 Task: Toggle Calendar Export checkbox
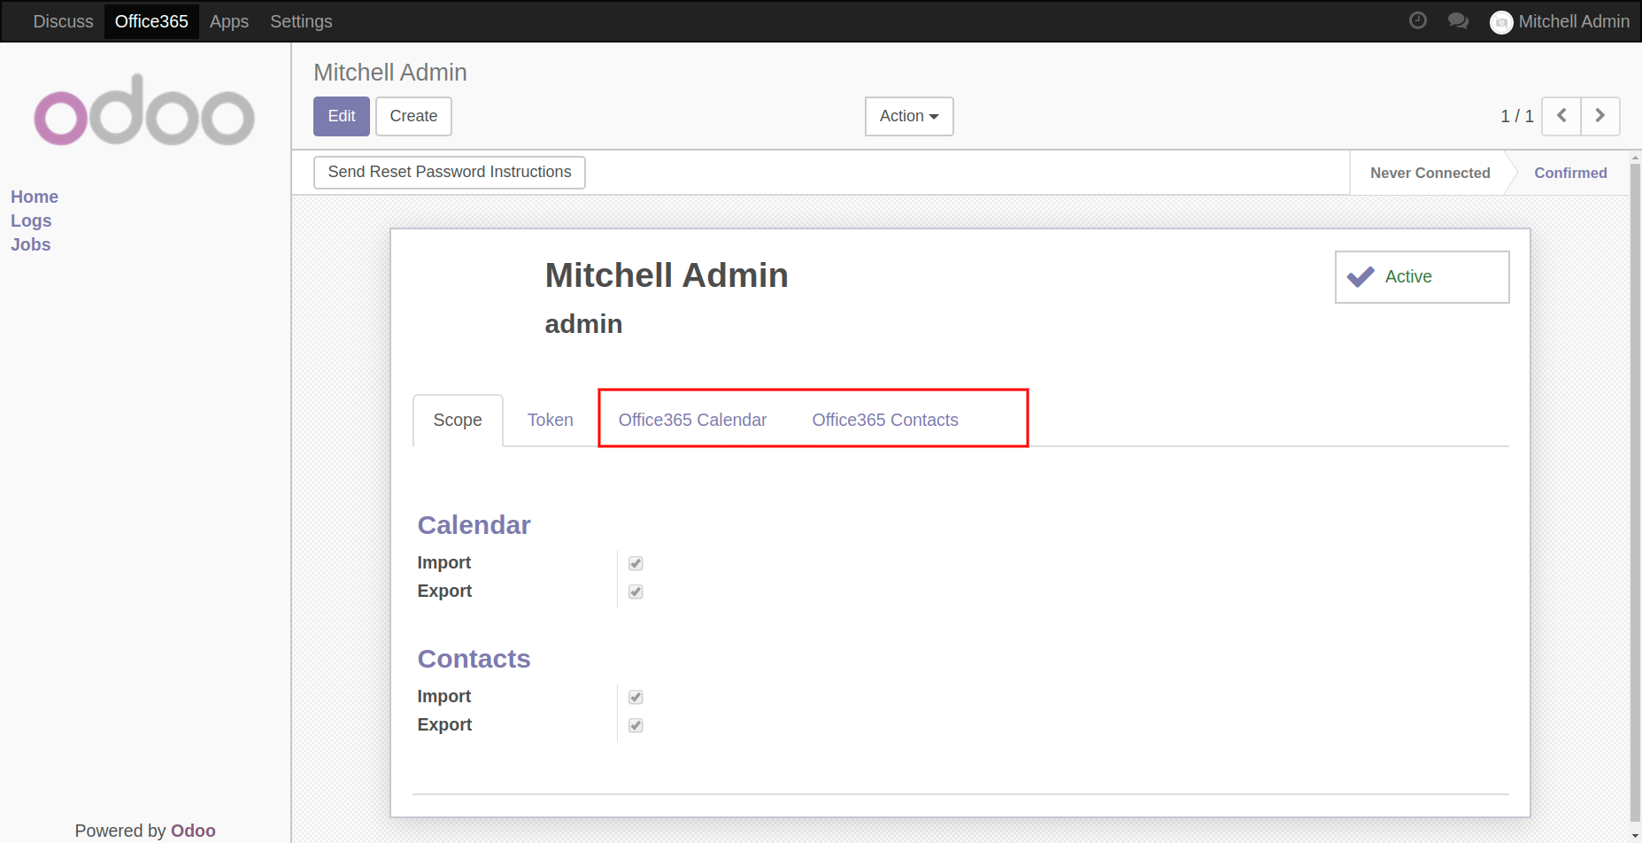(636, 592)
